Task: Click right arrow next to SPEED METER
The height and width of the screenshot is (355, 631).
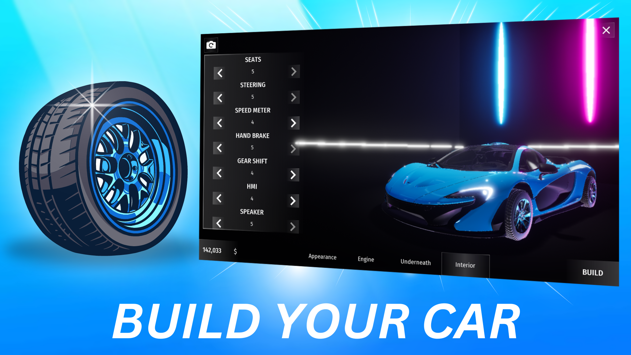Action: pyautogui.click(x=294, y=123)
